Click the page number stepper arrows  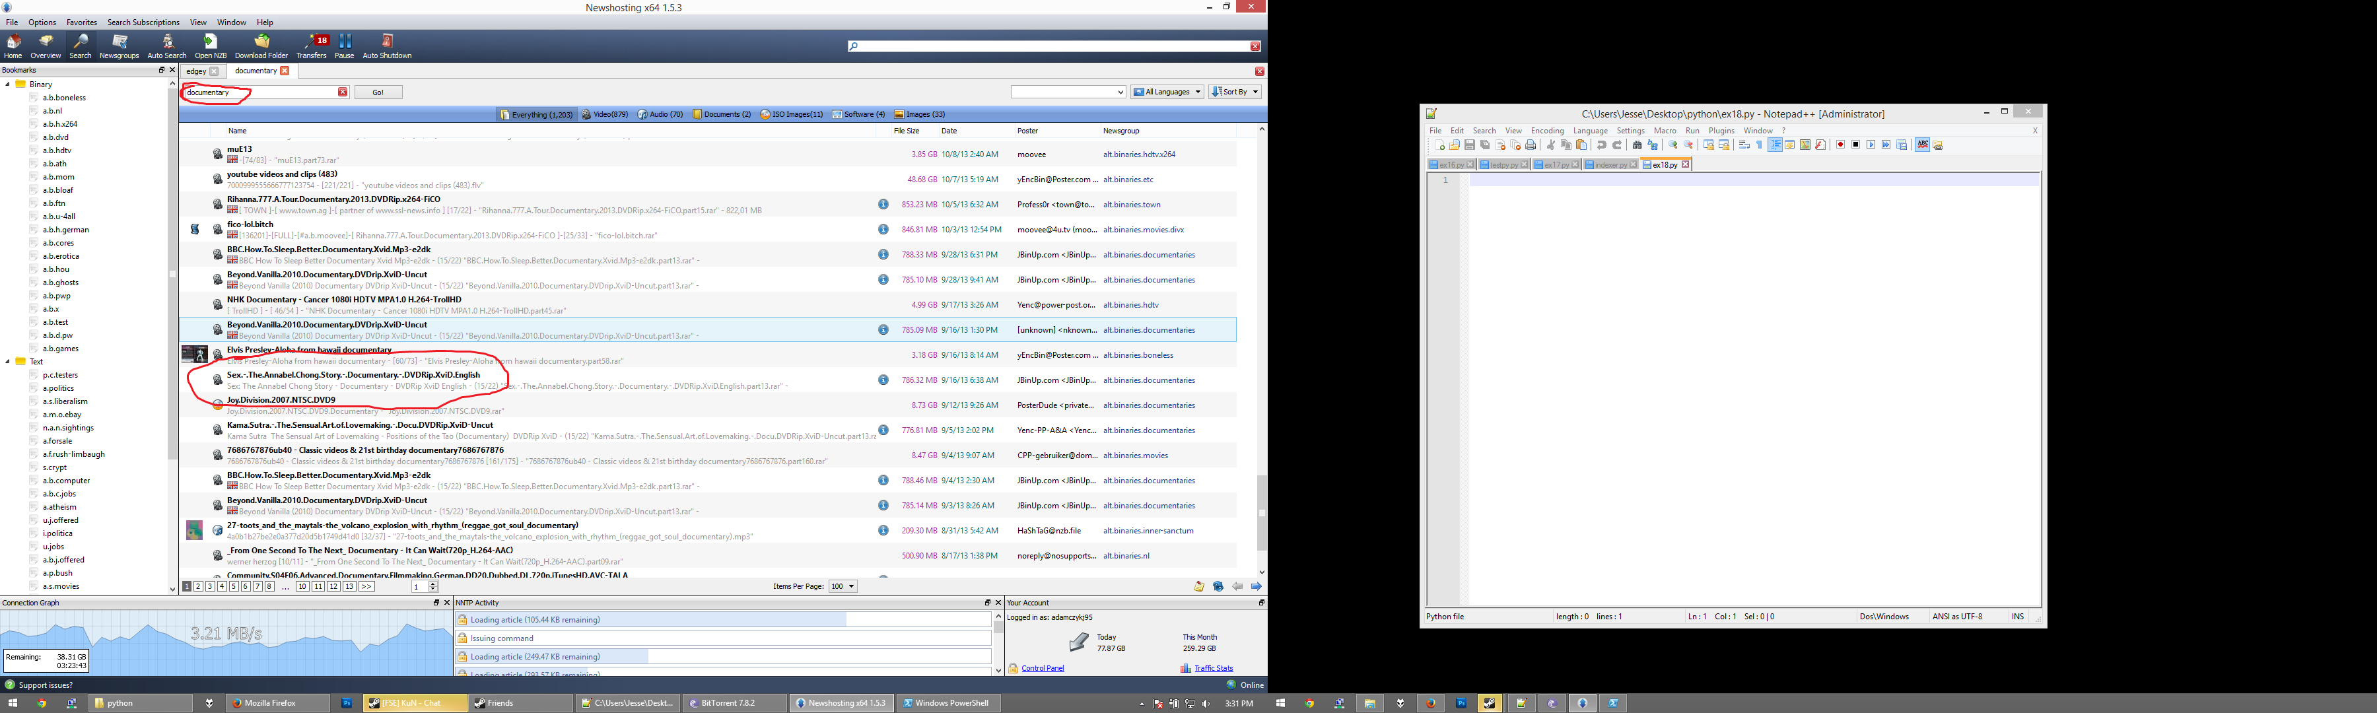432,587
